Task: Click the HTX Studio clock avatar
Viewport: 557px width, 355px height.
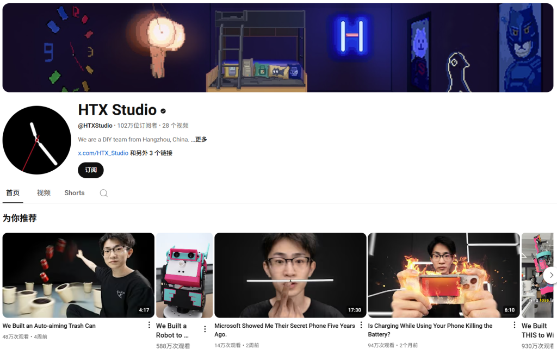Action: point(36,140)
